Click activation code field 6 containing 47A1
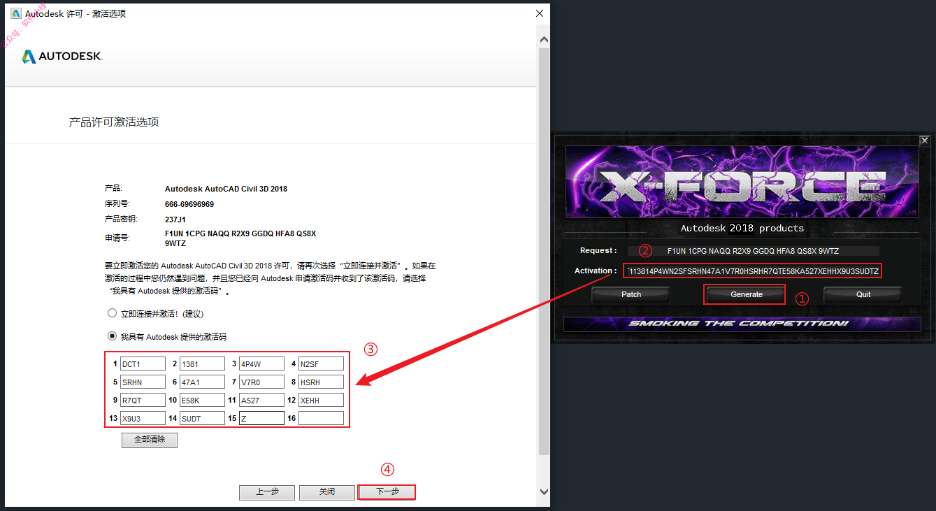Image resolution: width=936 pixels, height=511 pixels. coord(202,382)
